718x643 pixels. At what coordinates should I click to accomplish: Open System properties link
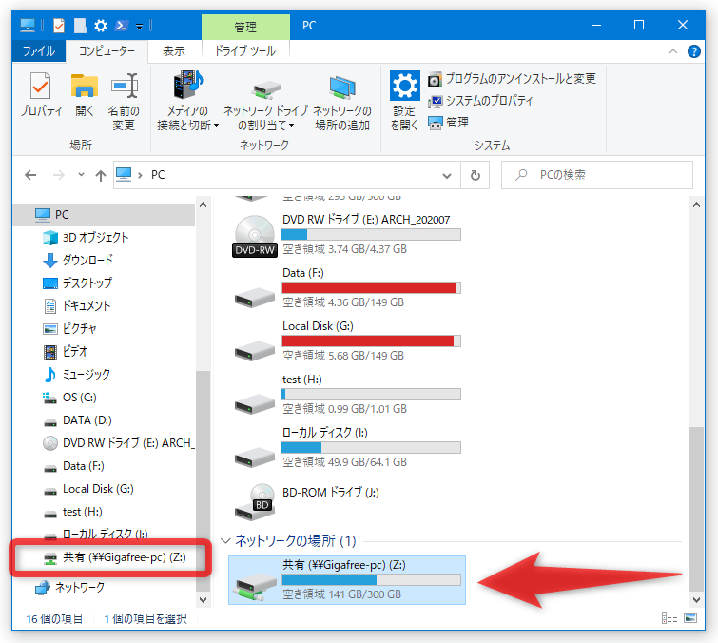(x=480, y=101)
